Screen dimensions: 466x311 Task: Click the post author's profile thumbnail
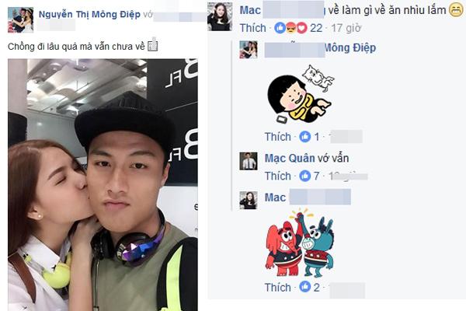click(x=20, y=20)
